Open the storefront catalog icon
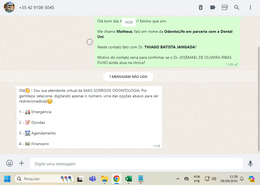Viewport: 260px width, 185px height. [x=225, y=7]
